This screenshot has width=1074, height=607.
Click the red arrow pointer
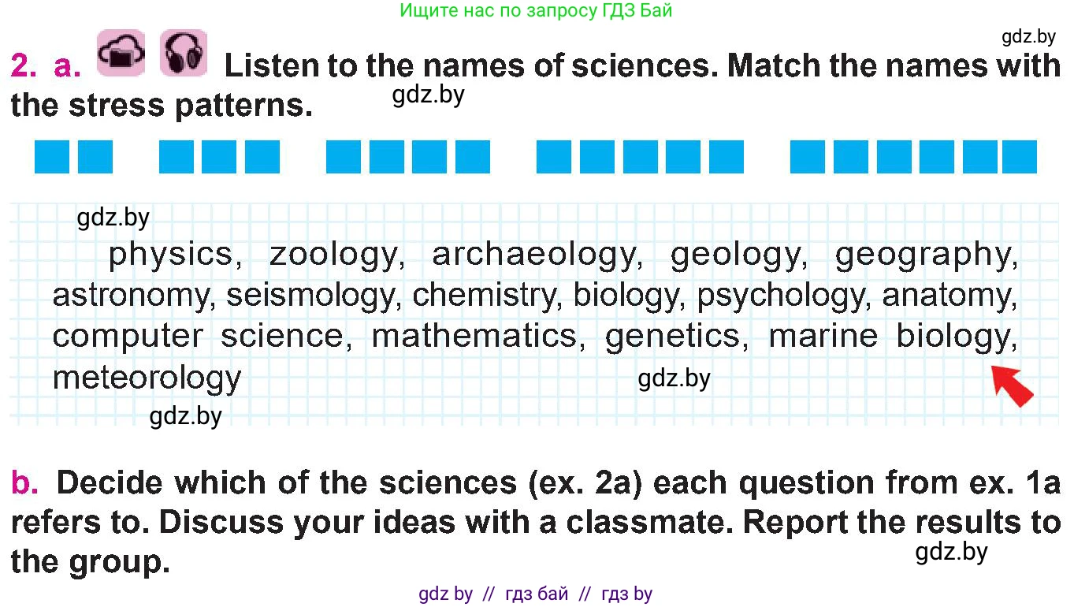1012,386
